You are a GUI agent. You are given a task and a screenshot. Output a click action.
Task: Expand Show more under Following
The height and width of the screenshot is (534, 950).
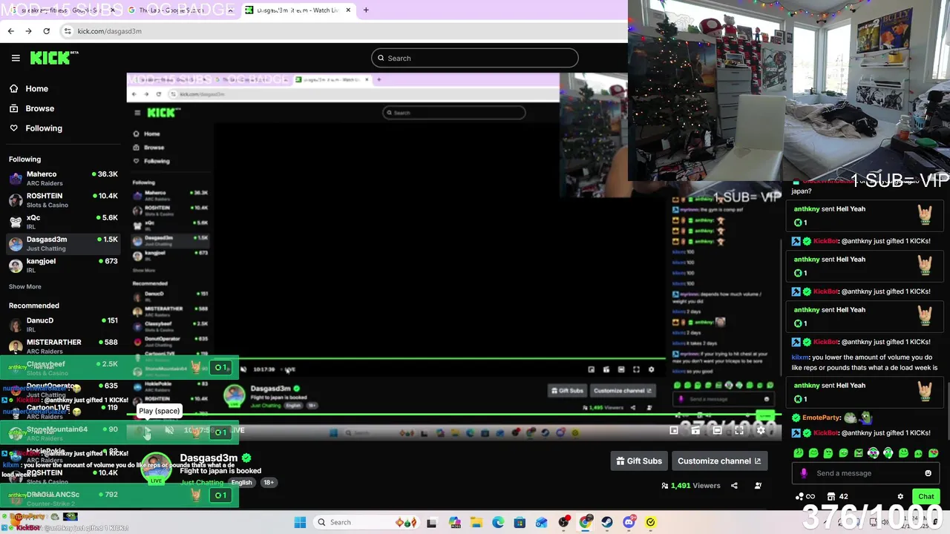coord(25,286)
